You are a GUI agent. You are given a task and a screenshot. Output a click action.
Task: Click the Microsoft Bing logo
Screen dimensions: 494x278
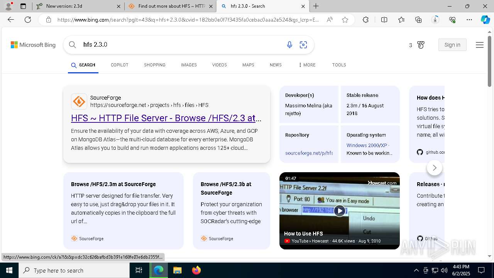pyautogui.click(x=33, y=45)
